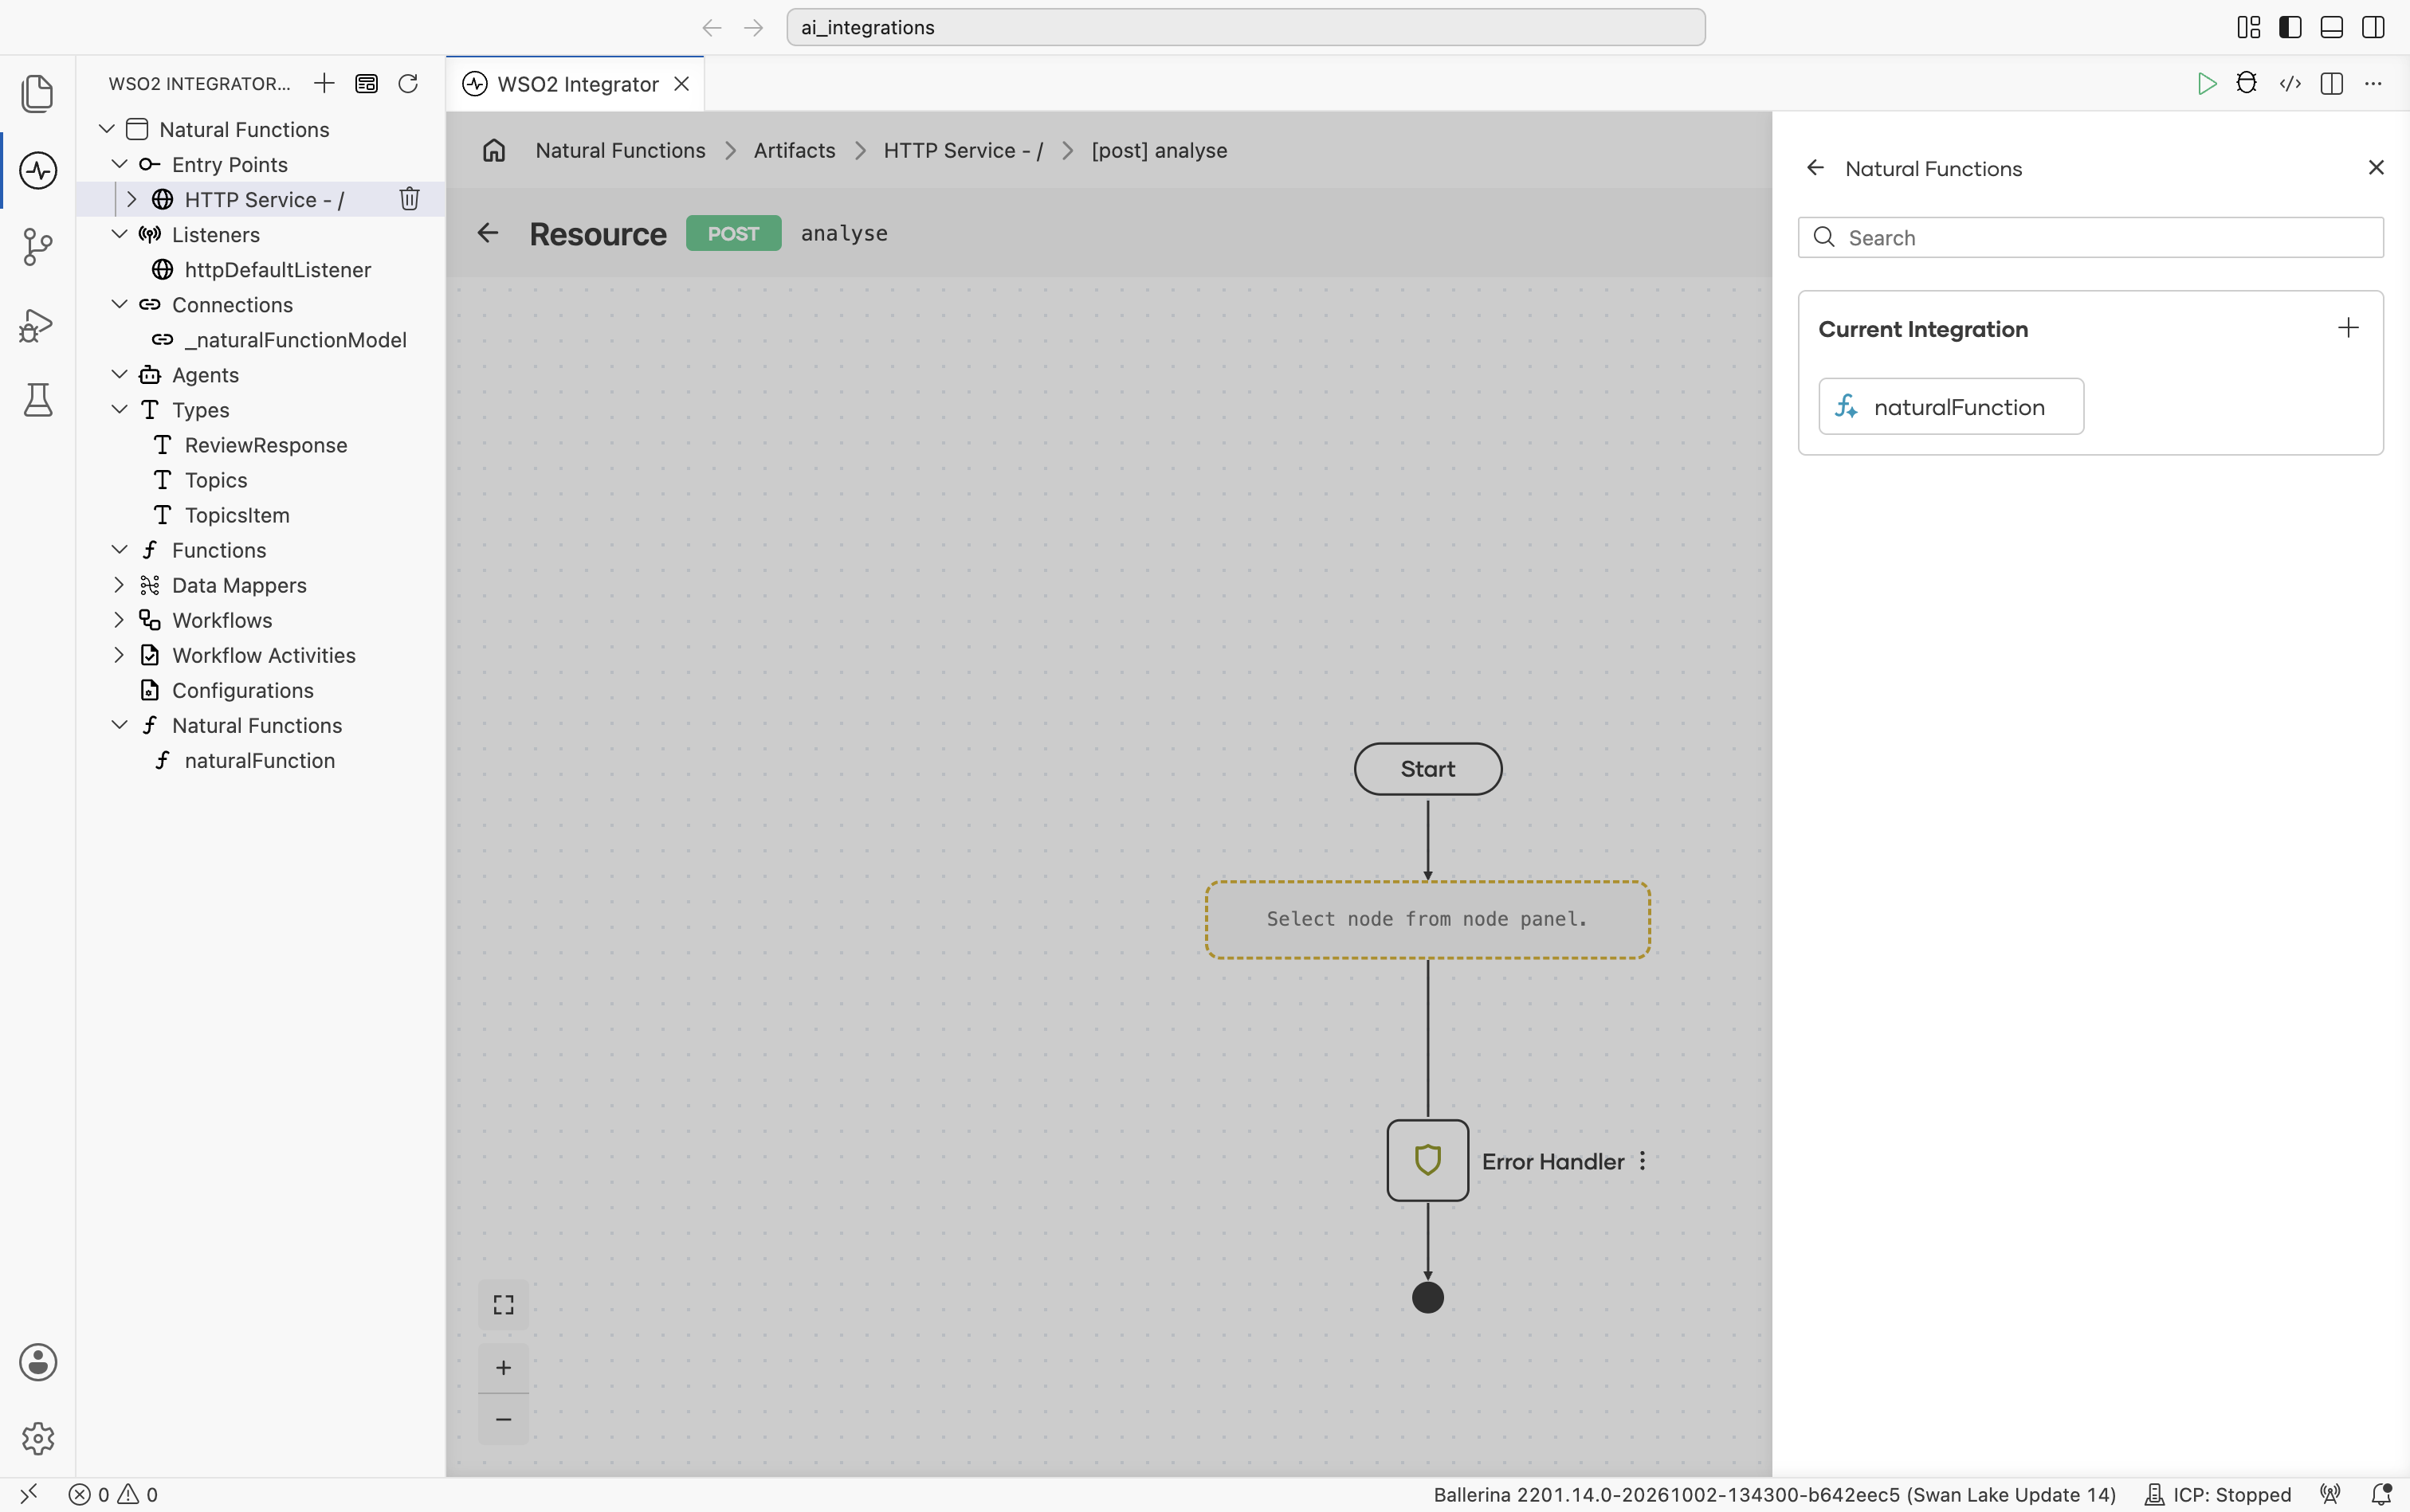The width and height of the screenshot is (2410, 1512).
Task: Select the WSO2 Integrator editor tab
Action: (x=576, y=84)
